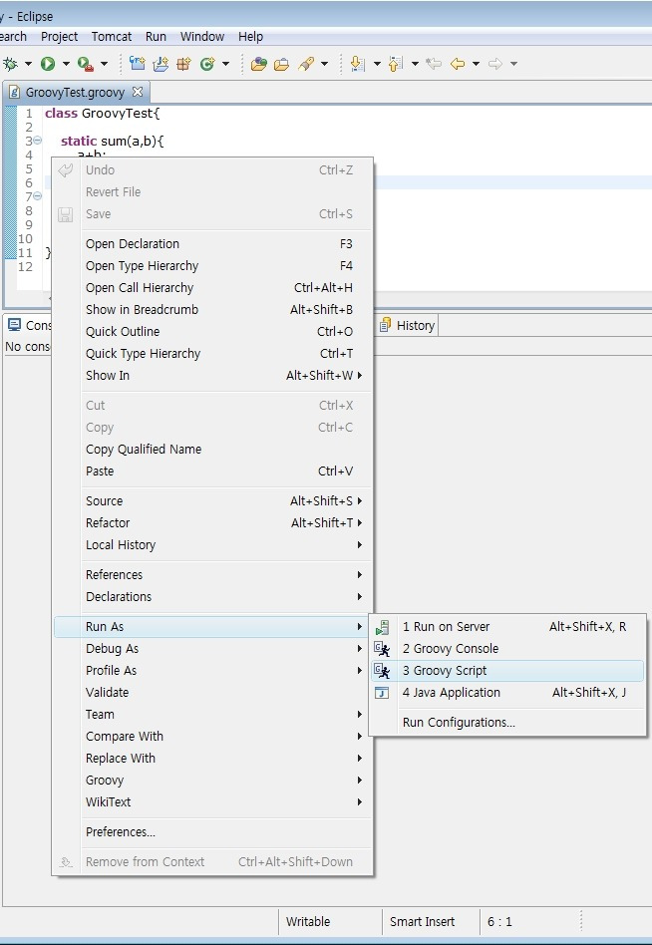
Task: Open the Previous Annotation dropdown arrow
Action: coord(415,63)
